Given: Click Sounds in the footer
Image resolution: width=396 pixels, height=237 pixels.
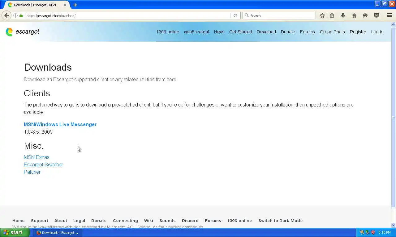Looking at the screenshot, I should tap(167, 221).
